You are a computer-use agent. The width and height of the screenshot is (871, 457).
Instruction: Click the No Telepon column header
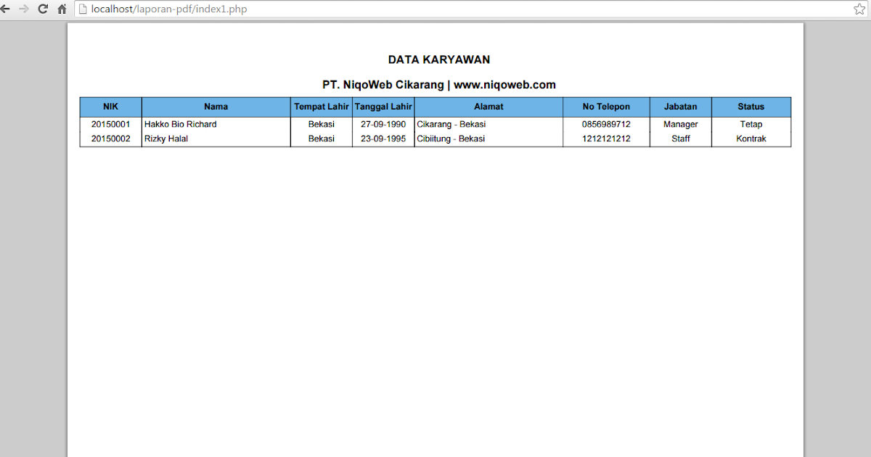(x=606, y=106)
